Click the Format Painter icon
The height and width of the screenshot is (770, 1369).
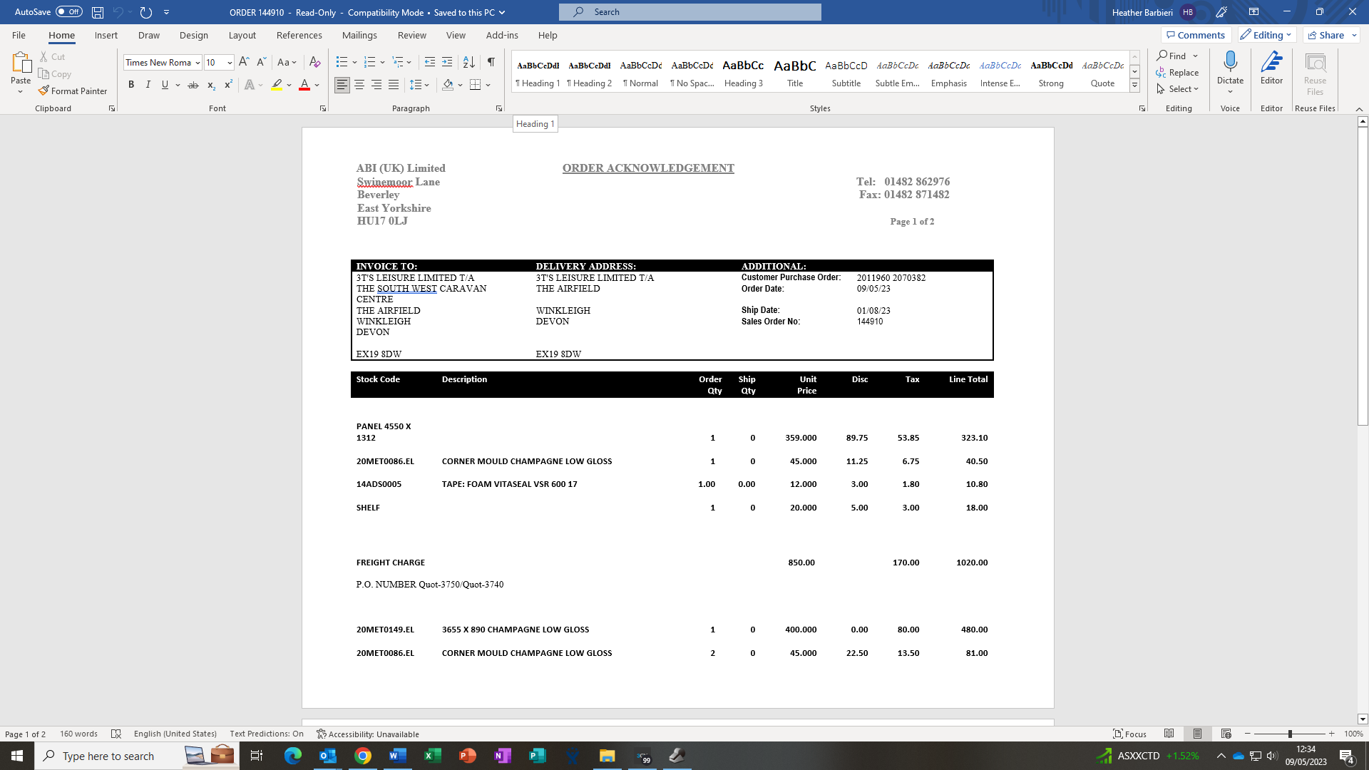pos(44,91)
